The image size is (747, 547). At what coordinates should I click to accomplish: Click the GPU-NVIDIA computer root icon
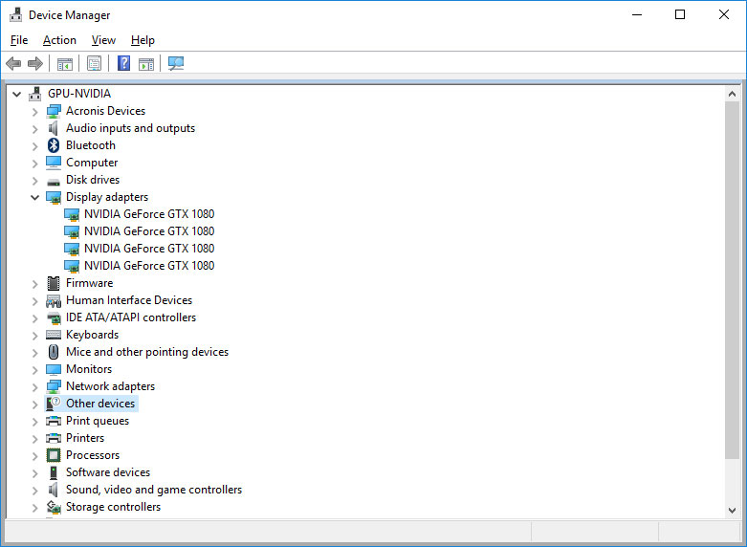pyautogui.click(x=34, y=94)
